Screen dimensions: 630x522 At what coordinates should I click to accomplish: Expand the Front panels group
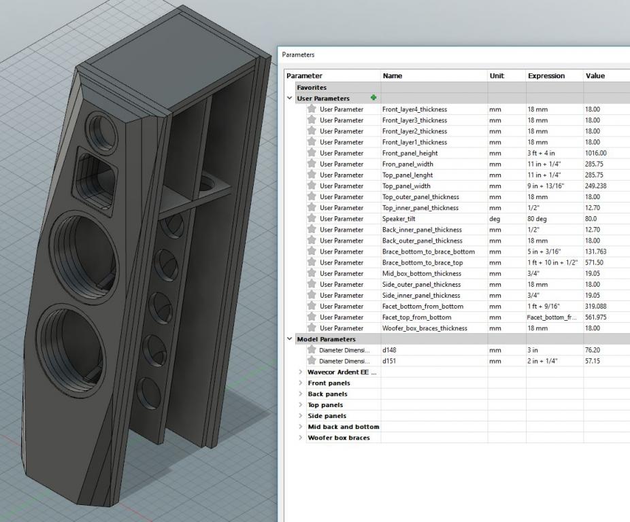(301, 383)
